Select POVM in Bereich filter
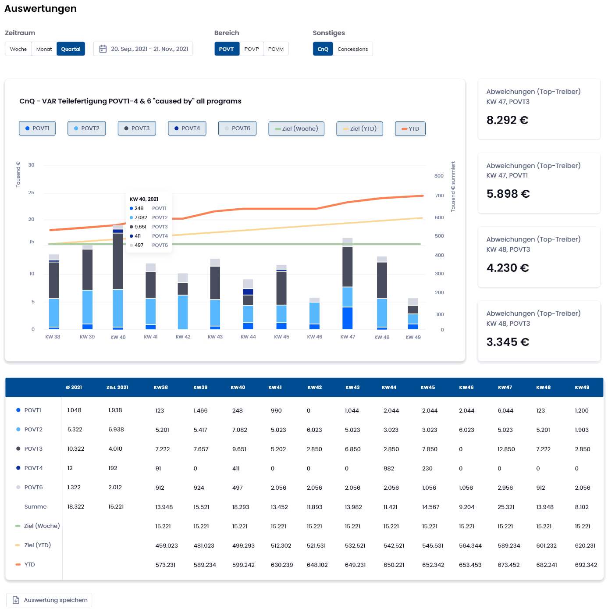The width and height of the screenshot is (608, 609). [x=276, y=49]
